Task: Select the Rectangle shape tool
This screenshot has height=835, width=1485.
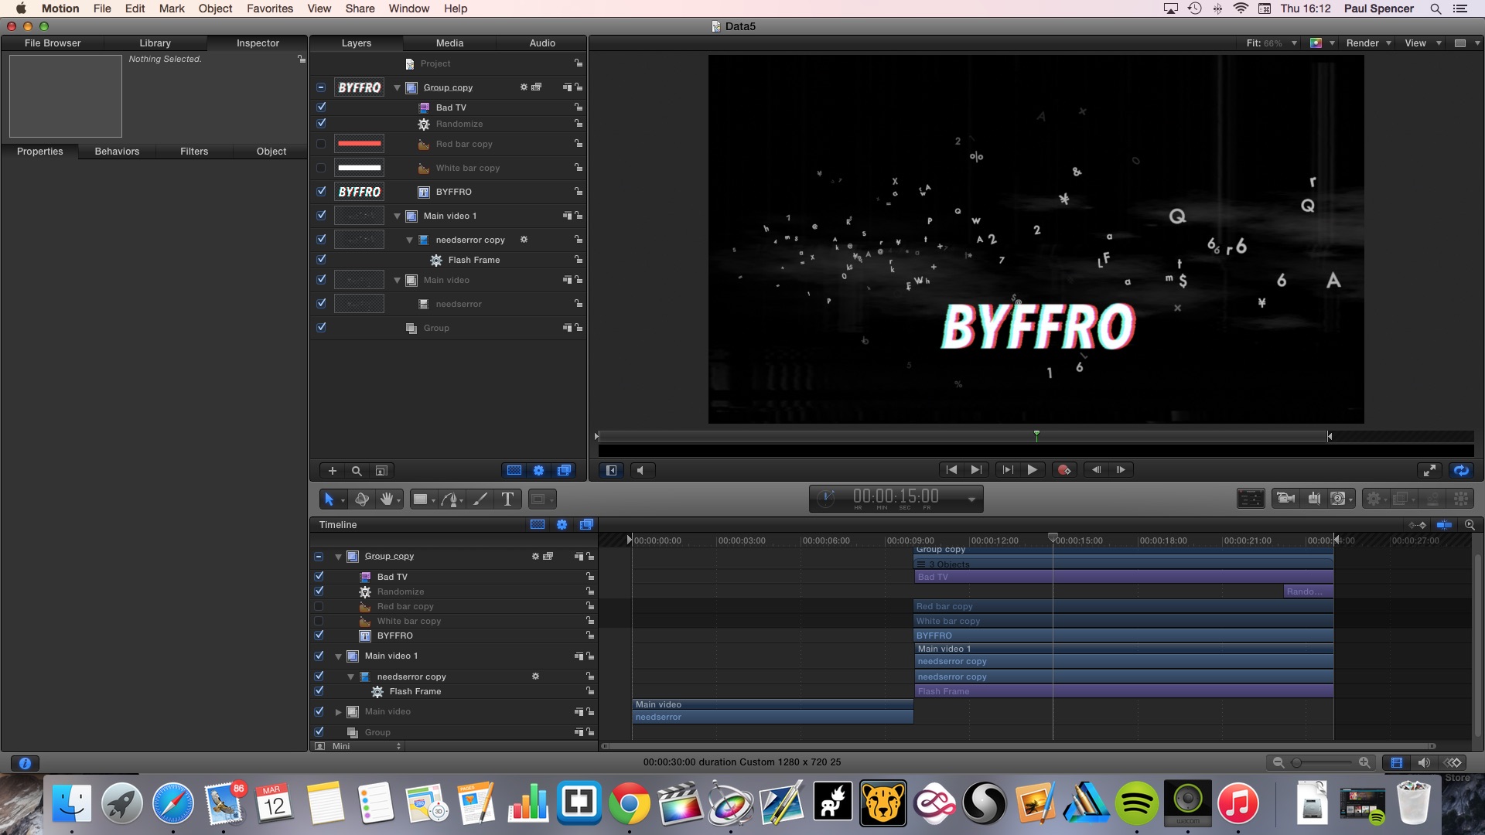Action: point(420,499)
